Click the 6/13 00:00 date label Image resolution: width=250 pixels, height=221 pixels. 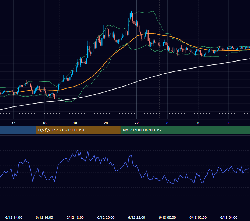click(x=167, y=217)
